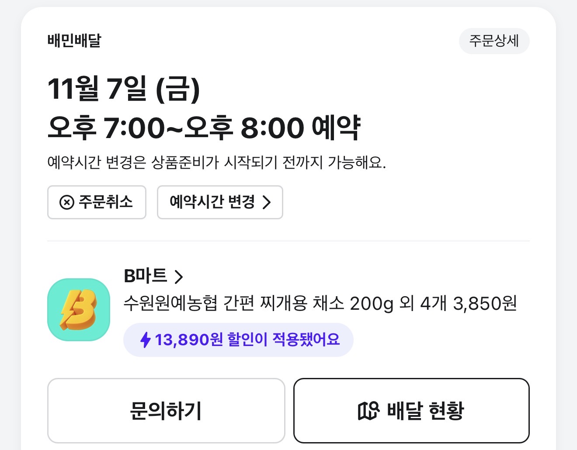
Task: Select the 11월 7일 (금) date heading
Action: click(124, 89)
